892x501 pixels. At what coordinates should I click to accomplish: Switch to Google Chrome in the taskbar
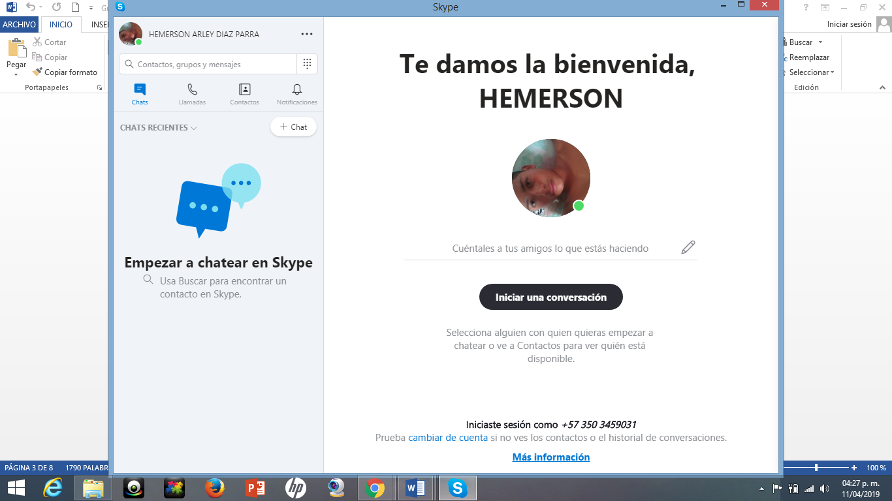(x=375, y=488)
